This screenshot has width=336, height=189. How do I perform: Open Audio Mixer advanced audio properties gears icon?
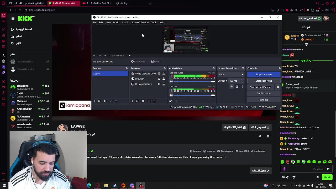tap(170, 101)
